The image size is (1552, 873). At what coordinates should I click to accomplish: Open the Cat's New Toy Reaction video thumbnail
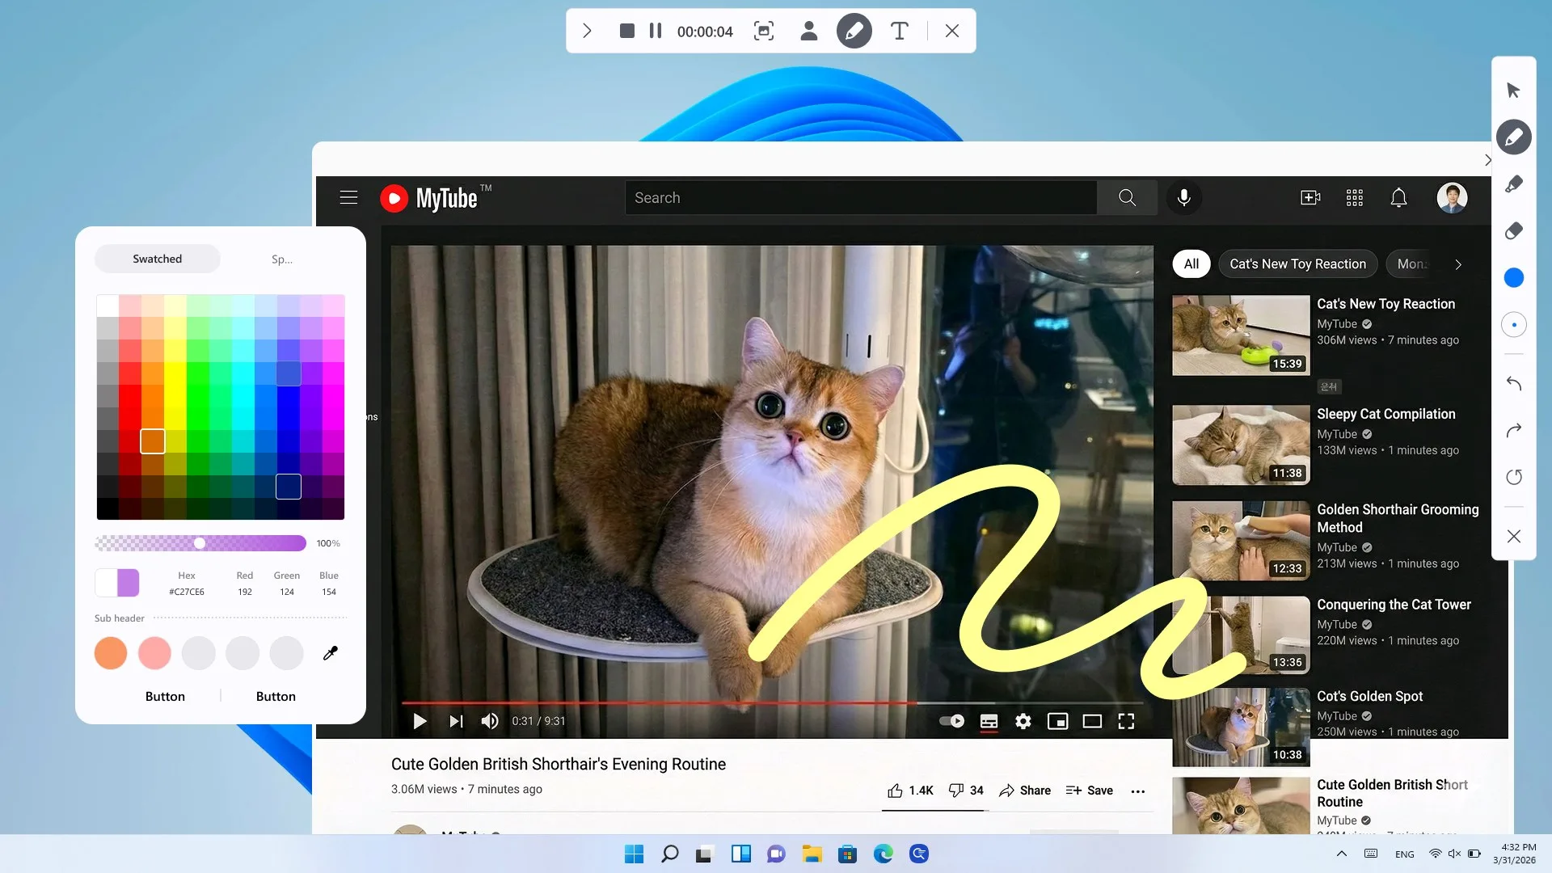pos(1241,335)
